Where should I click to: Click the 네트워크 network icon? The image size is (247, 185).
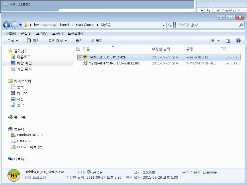[10, 159]
